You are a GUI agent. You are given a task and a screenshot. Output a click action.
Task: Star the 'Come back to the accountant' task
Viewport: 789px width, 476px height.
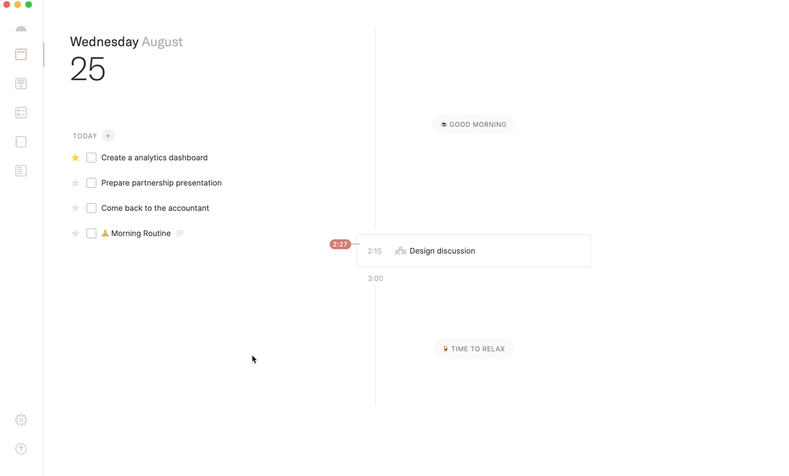click(x=76, y=208)
